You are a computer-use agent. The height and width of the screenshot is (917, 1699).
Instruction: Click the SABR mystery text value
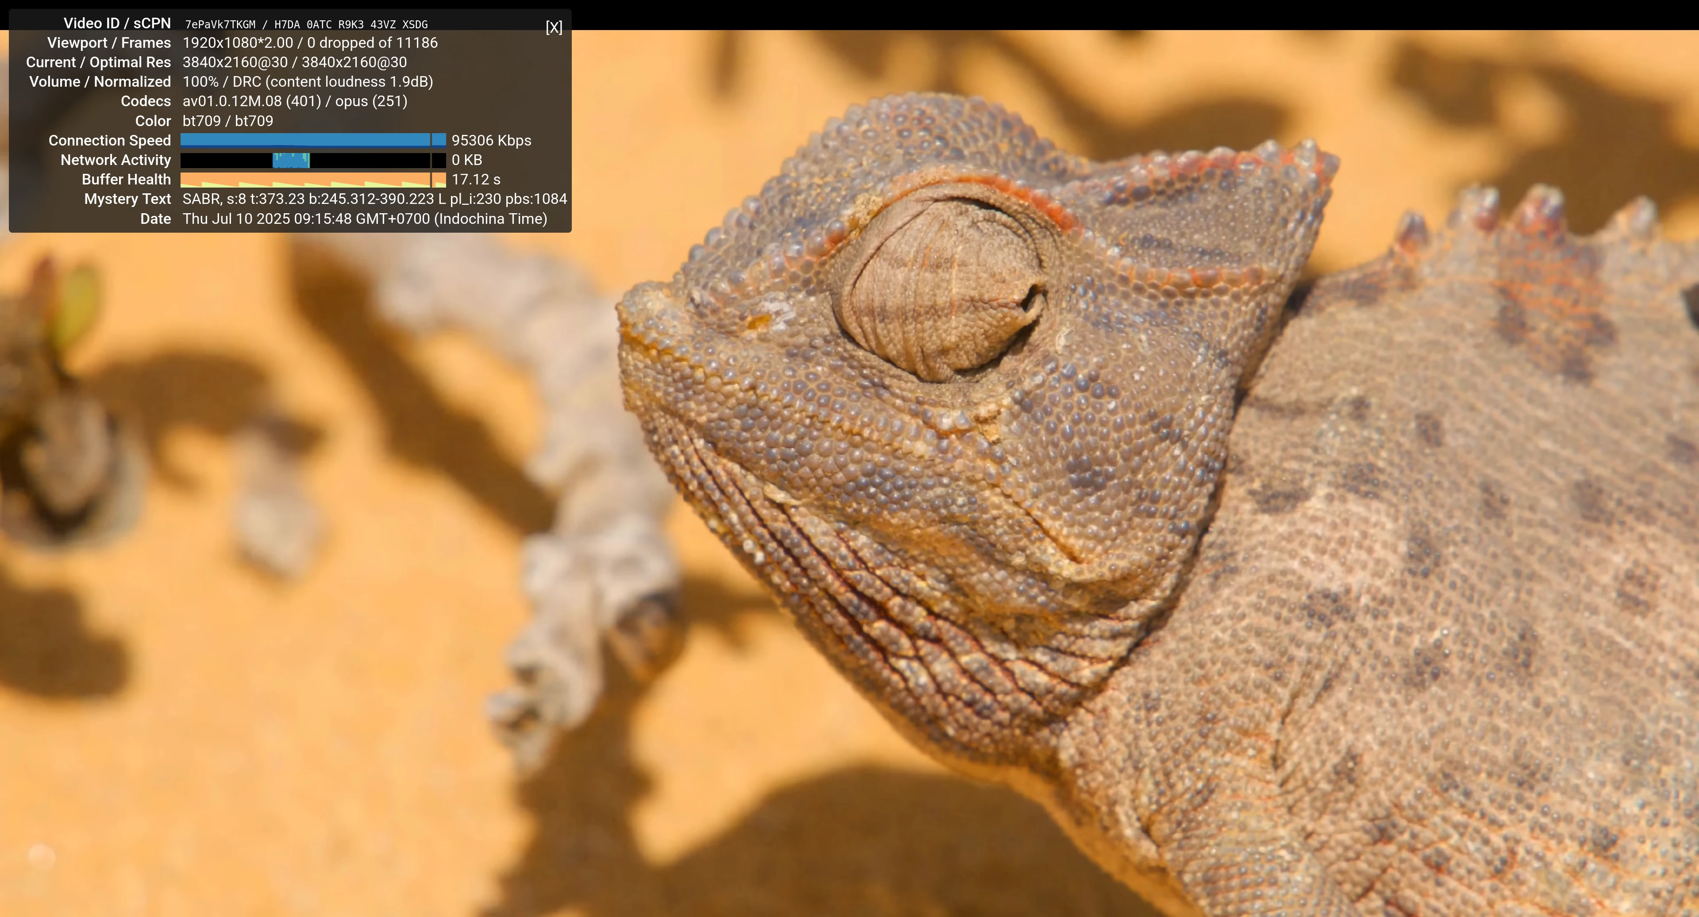point(374,199)
